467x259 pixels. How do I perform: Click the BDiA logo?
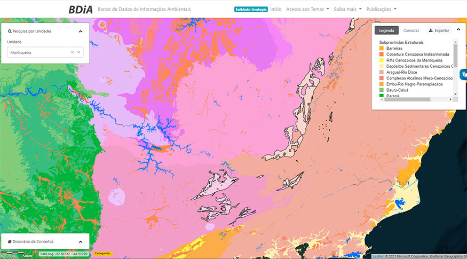coord(81,10)
